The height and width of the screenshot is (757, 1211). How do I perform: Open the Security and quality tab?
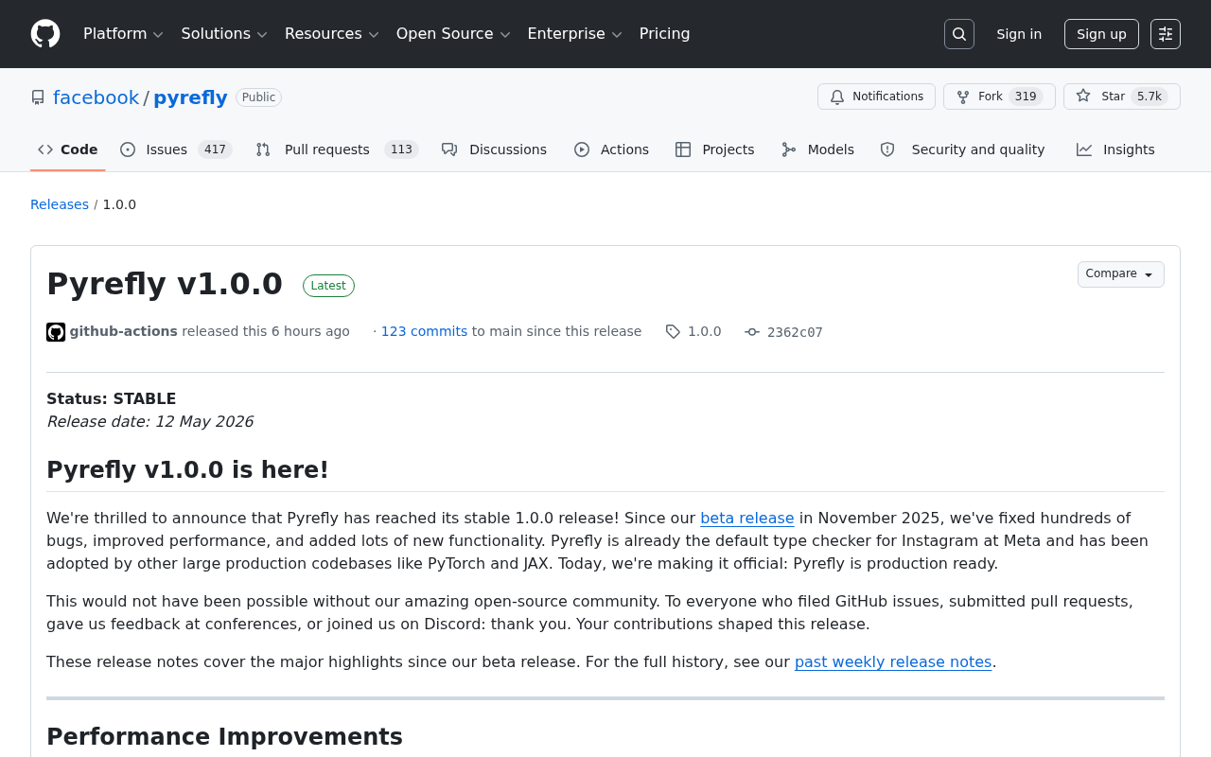(x=963, y=150)
